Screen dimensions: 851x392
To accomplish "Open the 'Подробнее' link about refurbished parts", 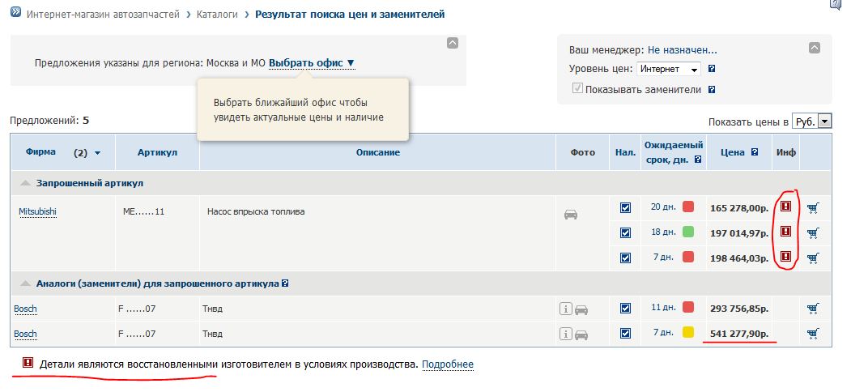I will click(x=447, y=364).
